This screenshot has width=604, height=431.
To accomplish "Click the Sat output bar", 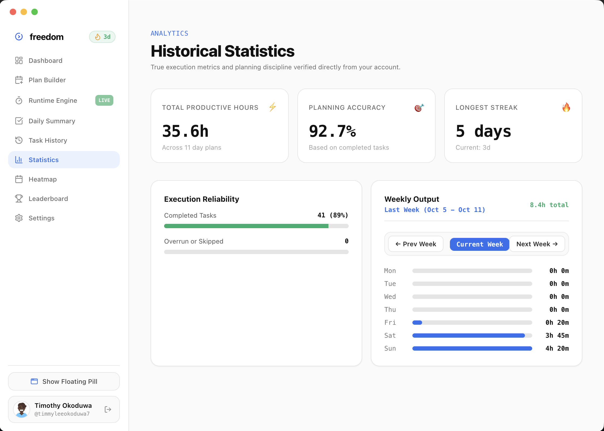I will pyautogui.click(x=472, y=336).
